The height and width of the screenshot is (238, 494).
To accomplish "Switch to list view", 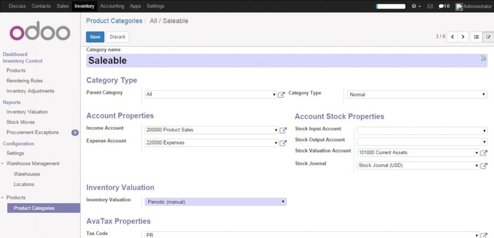I will pos(476,37).
